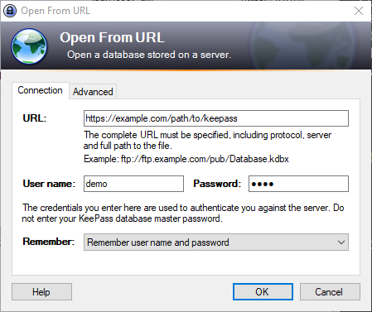Click the 'Open From URL' banner heading
The image size is (372, 312).
click(112, 37)
